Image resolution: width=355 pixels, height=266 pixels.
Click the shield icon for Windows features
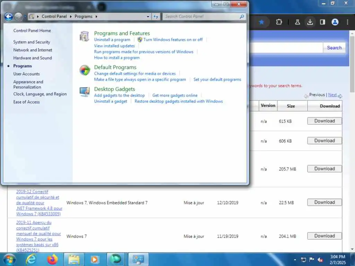pos(140,39)
